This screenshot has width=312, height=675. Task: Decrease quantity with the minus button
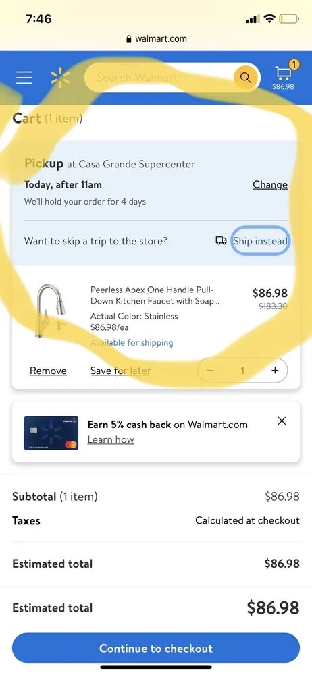(x=210, y=370)
